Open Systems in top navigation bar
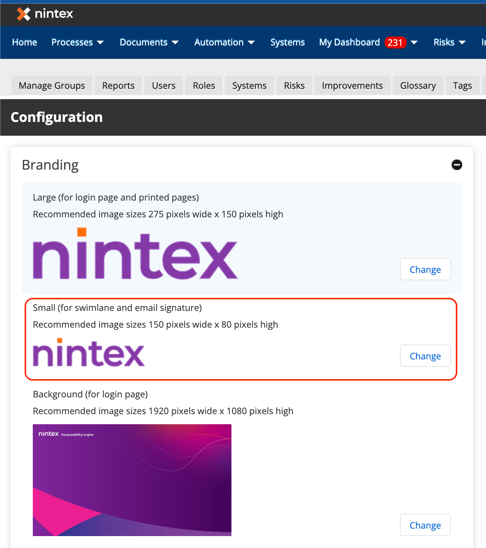This screenshot has height=548, width=486. click(x=287, y=42)
